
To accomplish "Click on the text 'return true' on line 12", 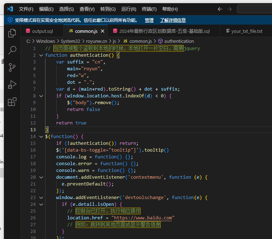I will pos(71,123).
